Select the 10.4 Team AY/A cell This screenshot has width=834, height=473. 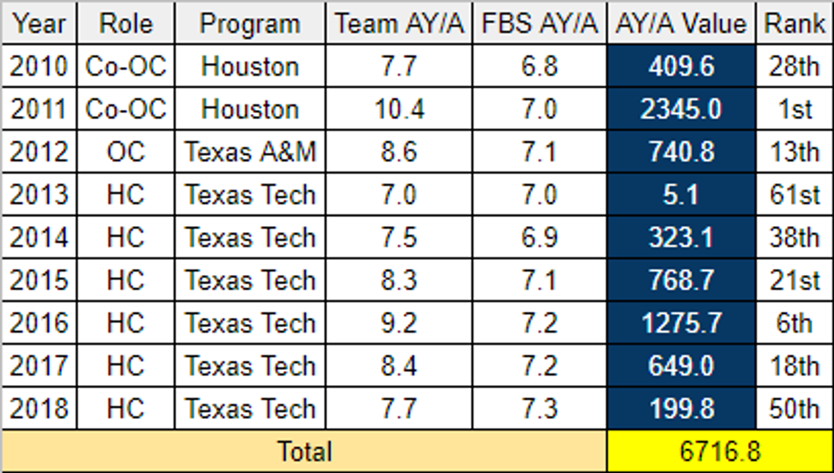tap(399, 109)
